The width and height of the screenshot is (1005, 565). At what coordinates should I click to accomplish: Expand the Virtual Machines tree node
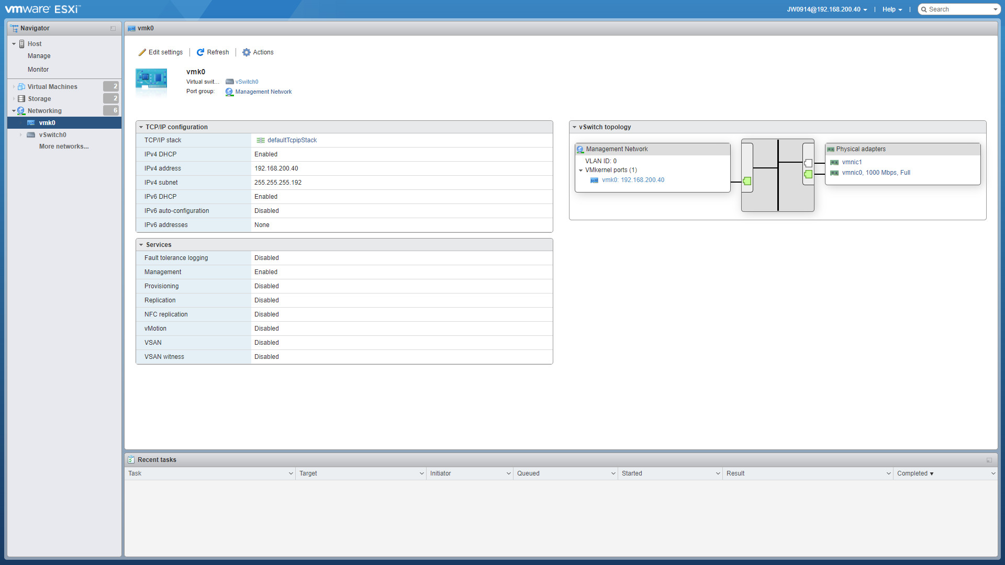(14, 87)
